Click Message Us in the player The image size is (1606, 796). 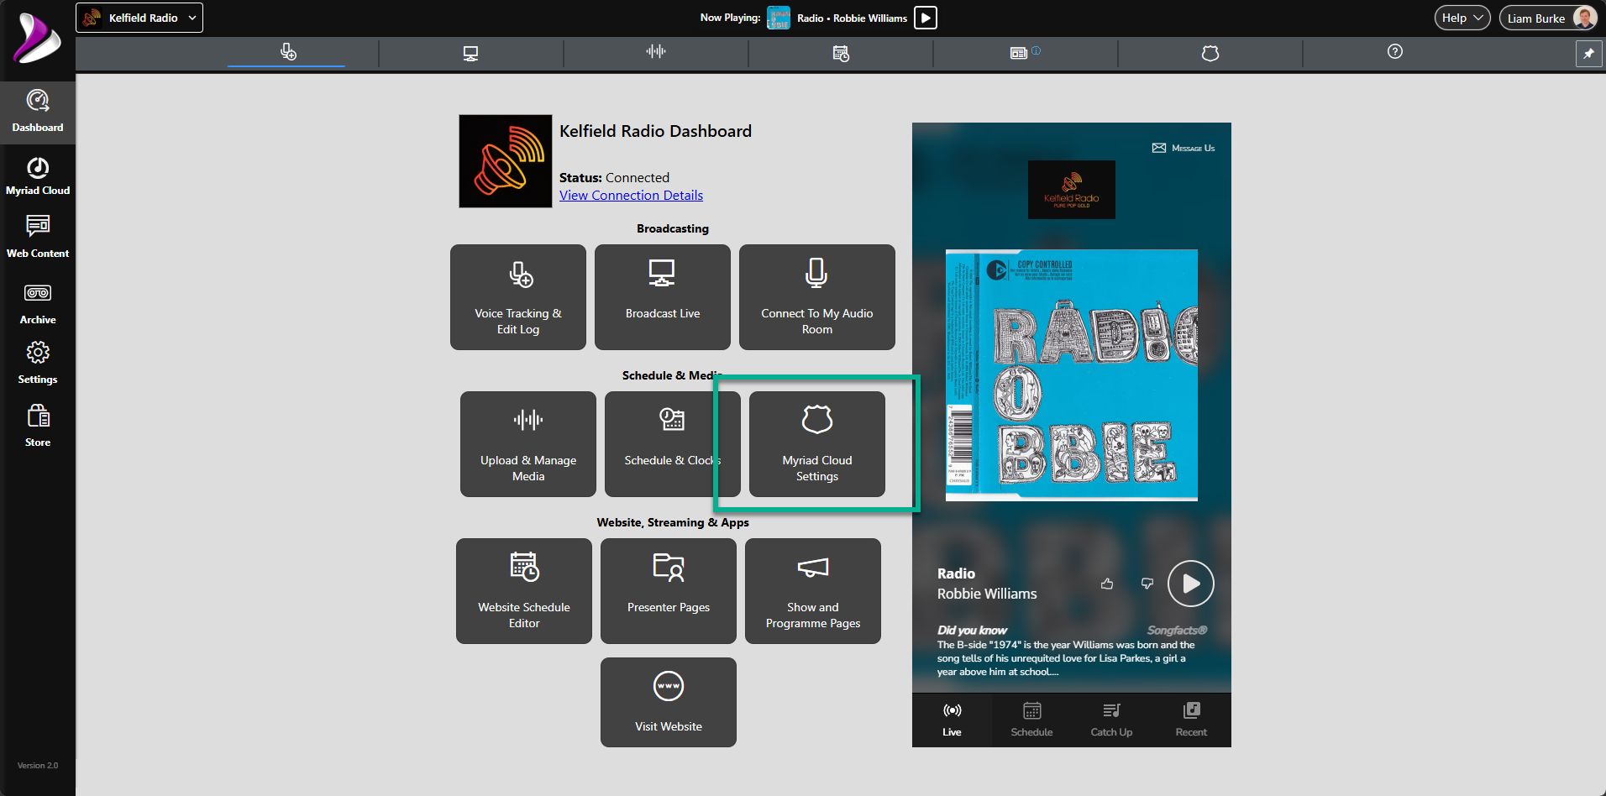[1184, 148]
